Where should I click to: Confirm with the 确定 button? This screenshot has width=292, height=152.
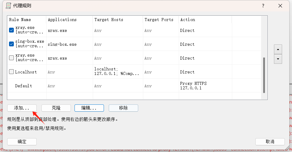(x=22, y=142)
